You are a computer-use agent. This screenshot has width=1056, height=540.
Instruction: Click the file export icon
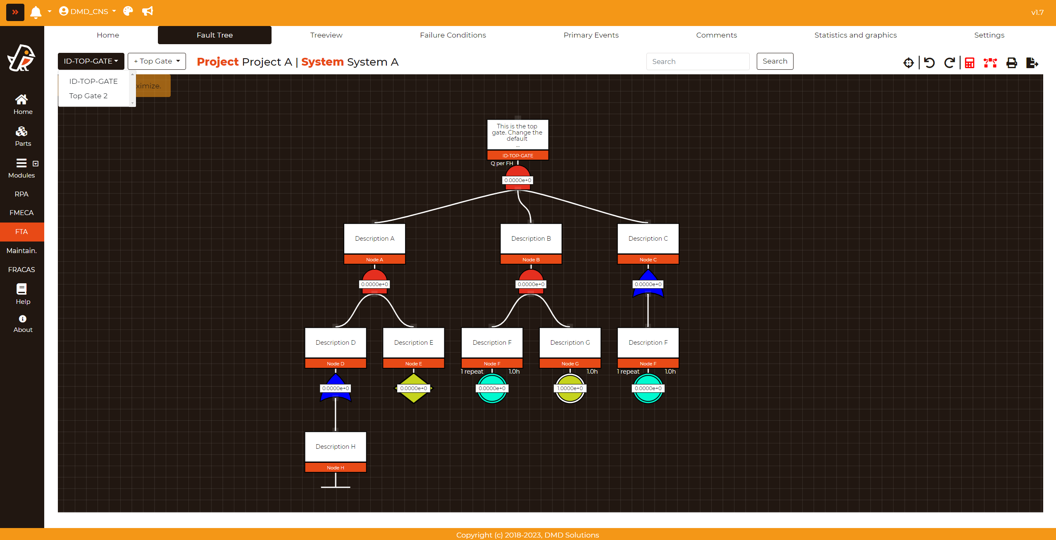pos(1032,63)
